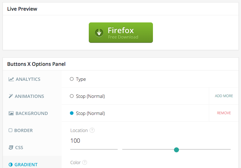This screenshot has height=168, width=241.
Task: Click the Gradient half-circle icon
Action: [x=10, y=164]
